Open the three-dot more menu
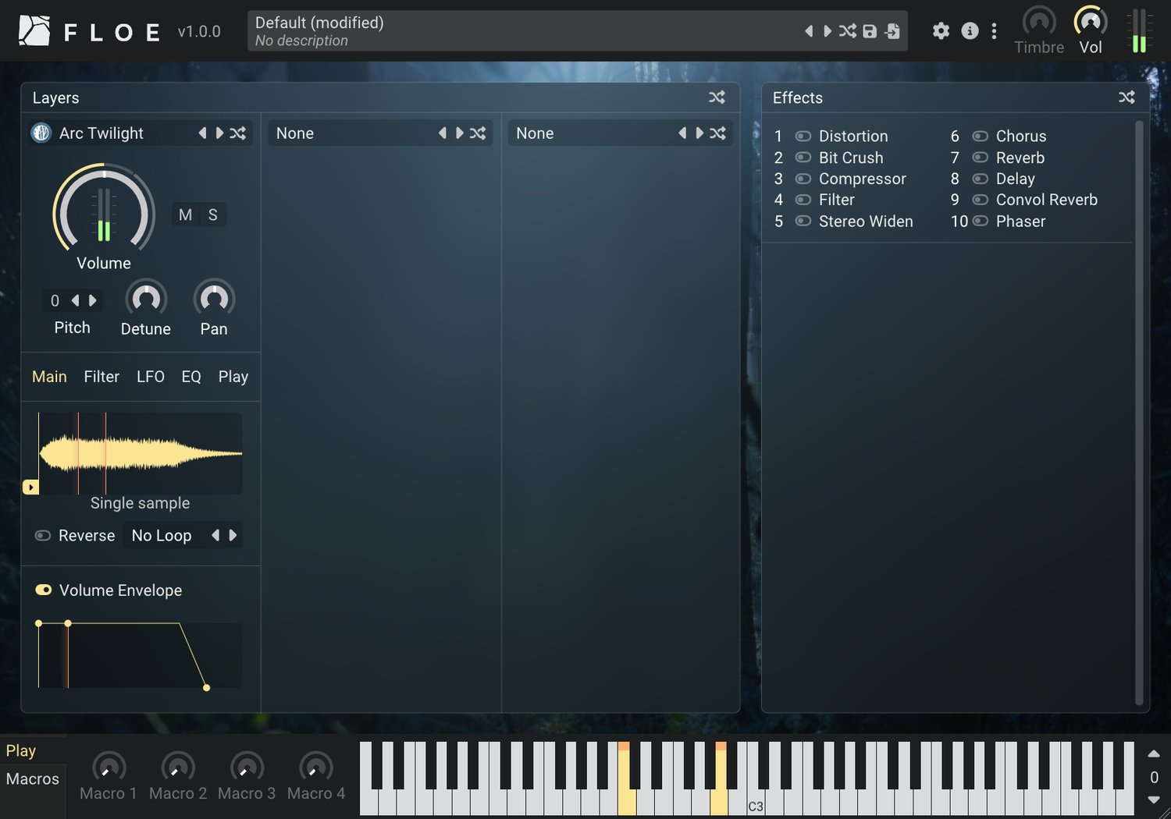Viewport: 1171px width, 819px height. coord(994,31)
